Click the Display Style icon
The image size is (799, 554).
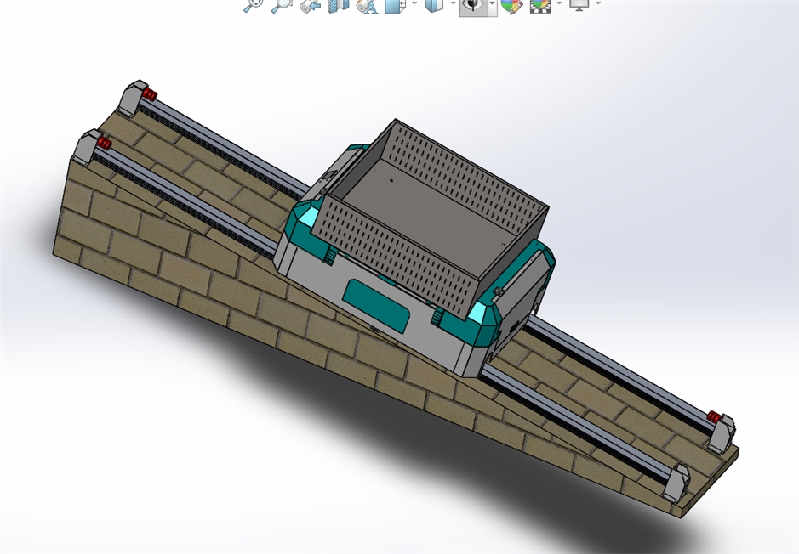click(x=434, y=5)
